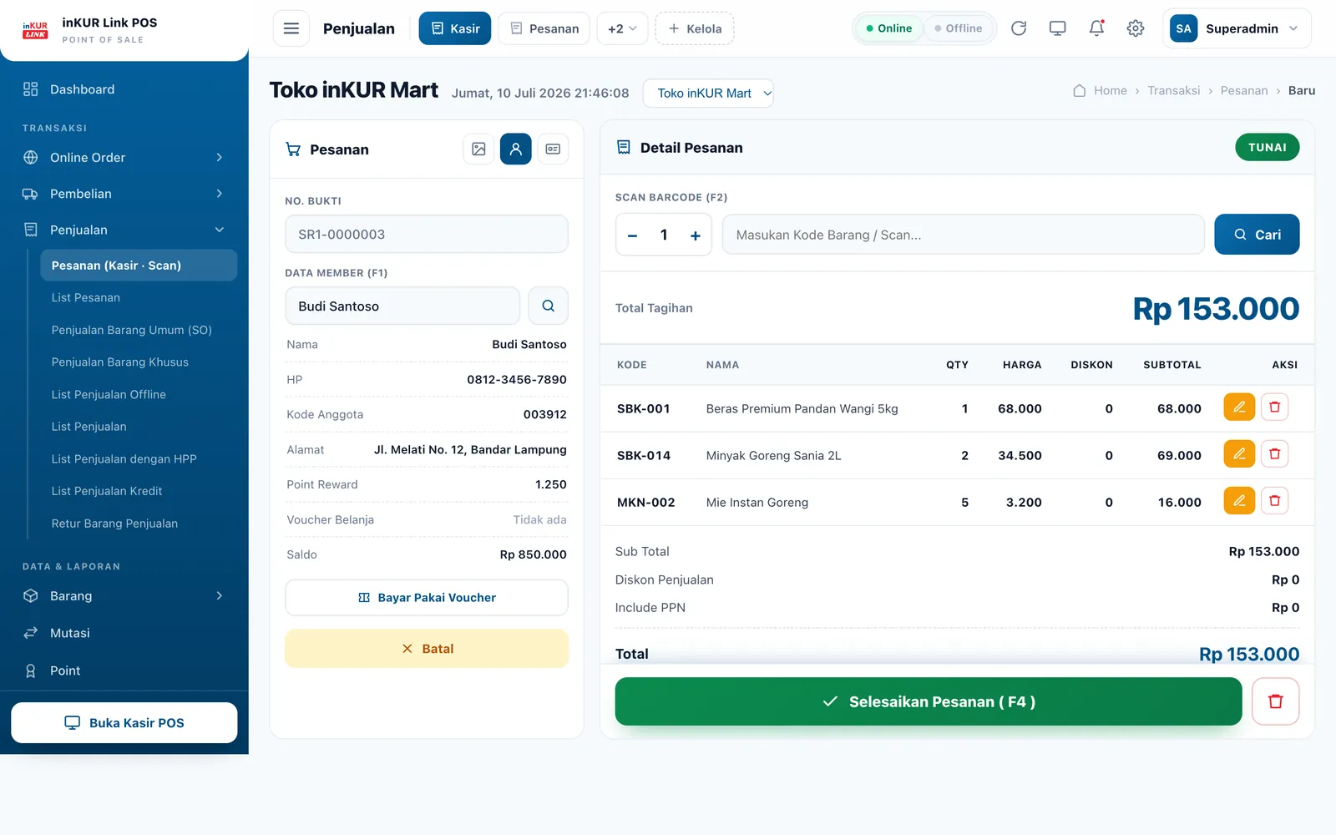Increase the scan quantity with the plus button
The image size is (1336, 835).
coord(695,235)
